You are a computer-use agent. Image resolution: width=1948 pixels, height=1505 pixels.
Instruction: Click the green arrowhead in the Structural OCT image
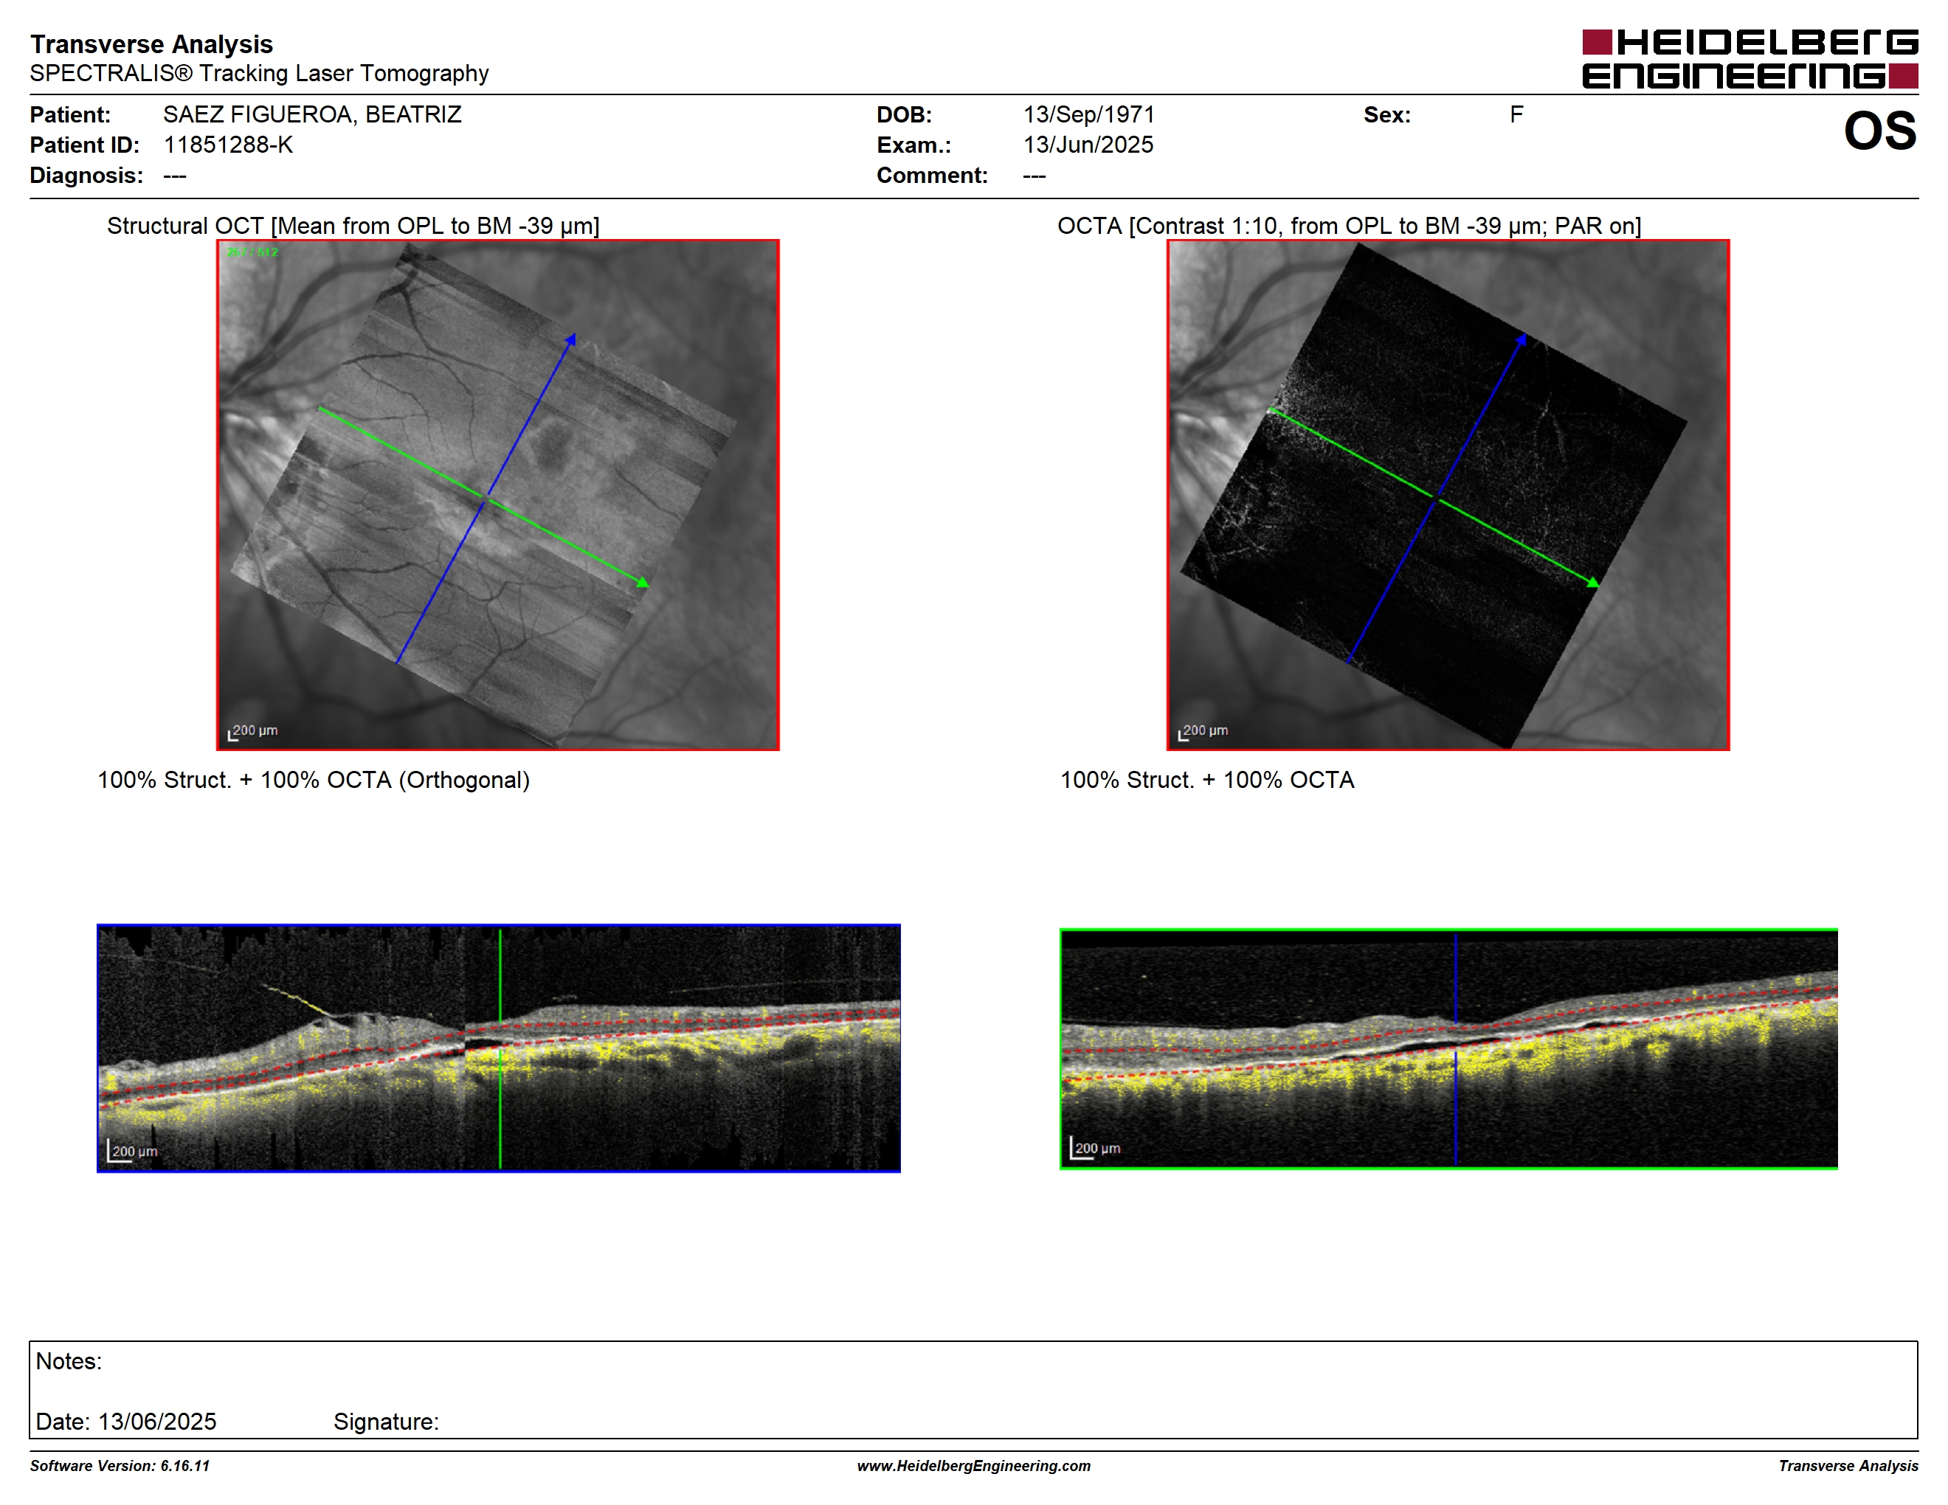coord(643,583)
